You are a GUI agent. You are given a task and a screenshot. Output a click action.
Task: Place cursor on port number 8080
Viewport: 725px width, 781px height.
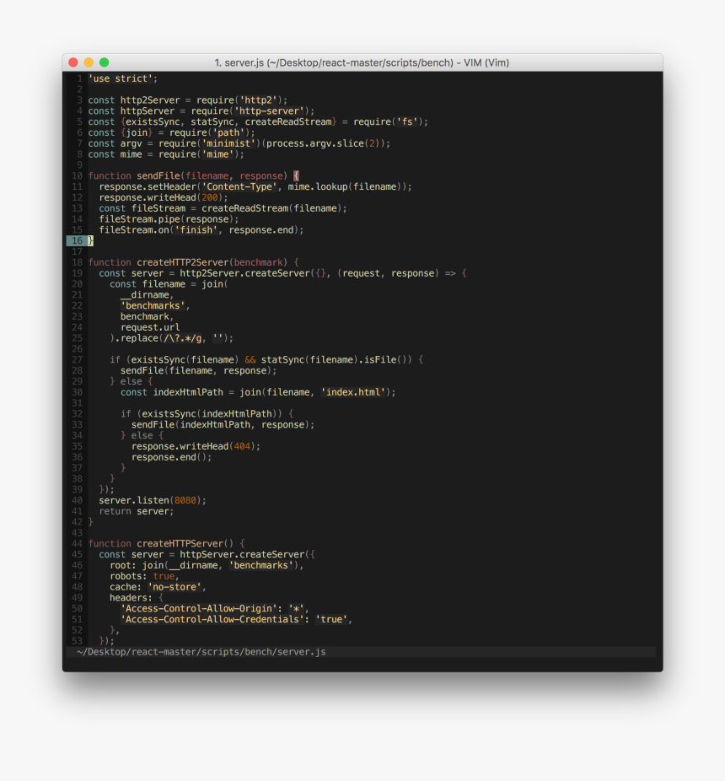point(187,500)
